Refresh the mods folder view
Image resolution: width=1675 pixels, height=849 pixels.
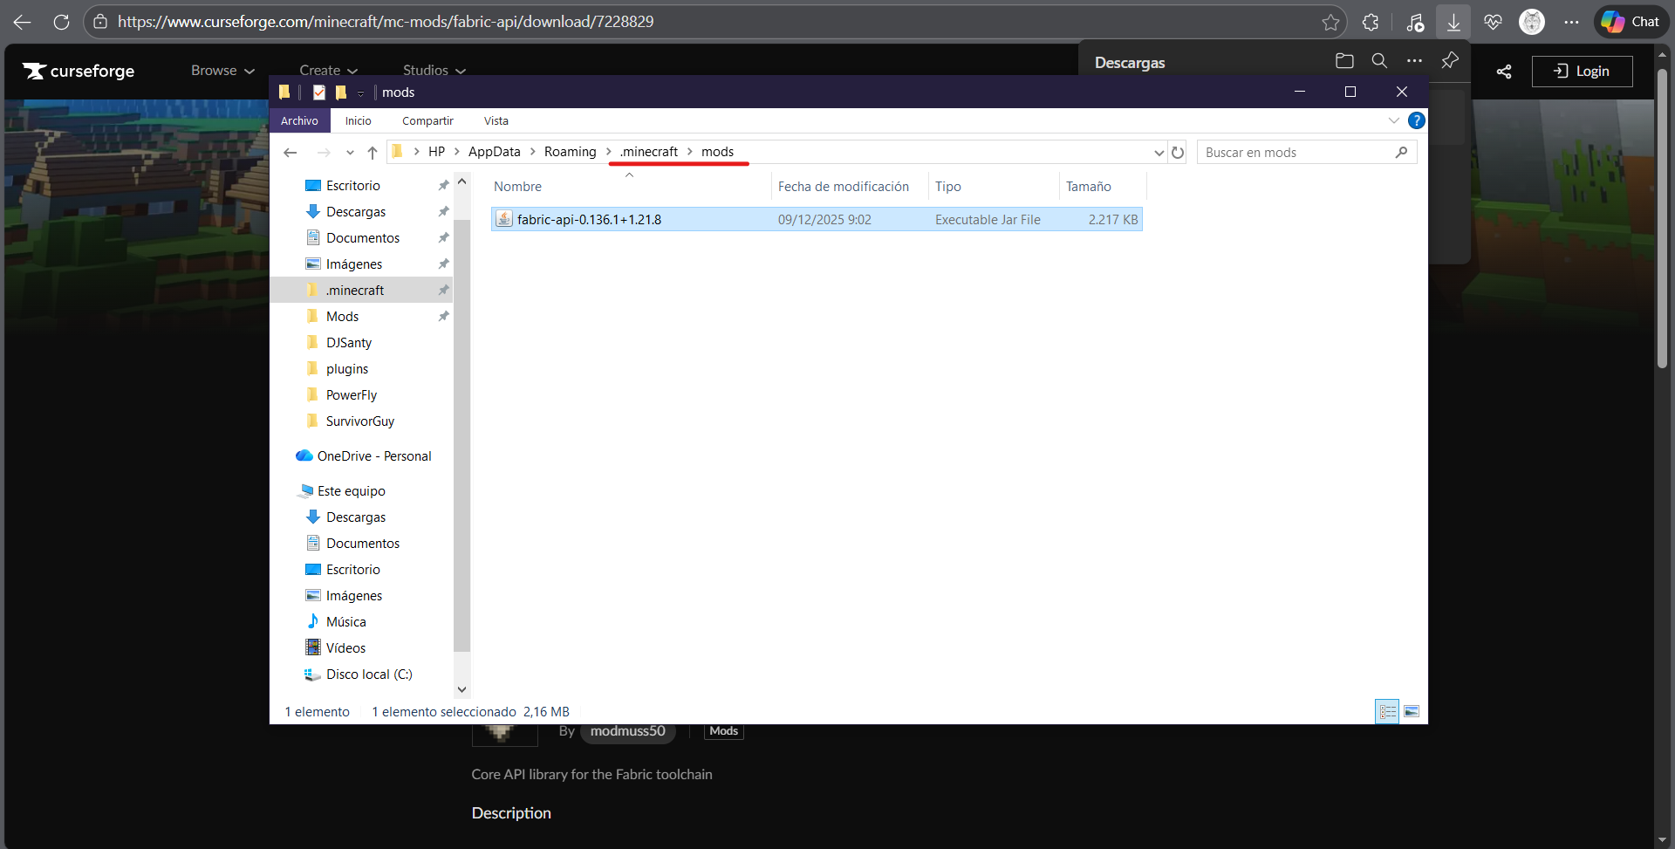click(x=1178, y=153)
